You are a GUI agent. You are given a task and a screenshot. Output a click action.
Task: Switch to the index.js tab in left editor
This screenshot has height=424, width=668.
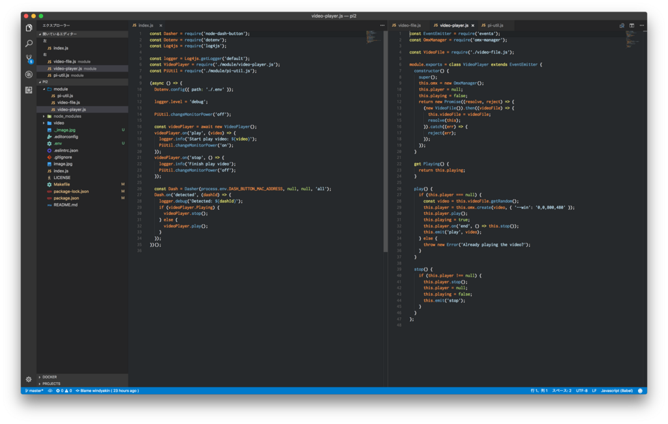[x=145, y=25]
